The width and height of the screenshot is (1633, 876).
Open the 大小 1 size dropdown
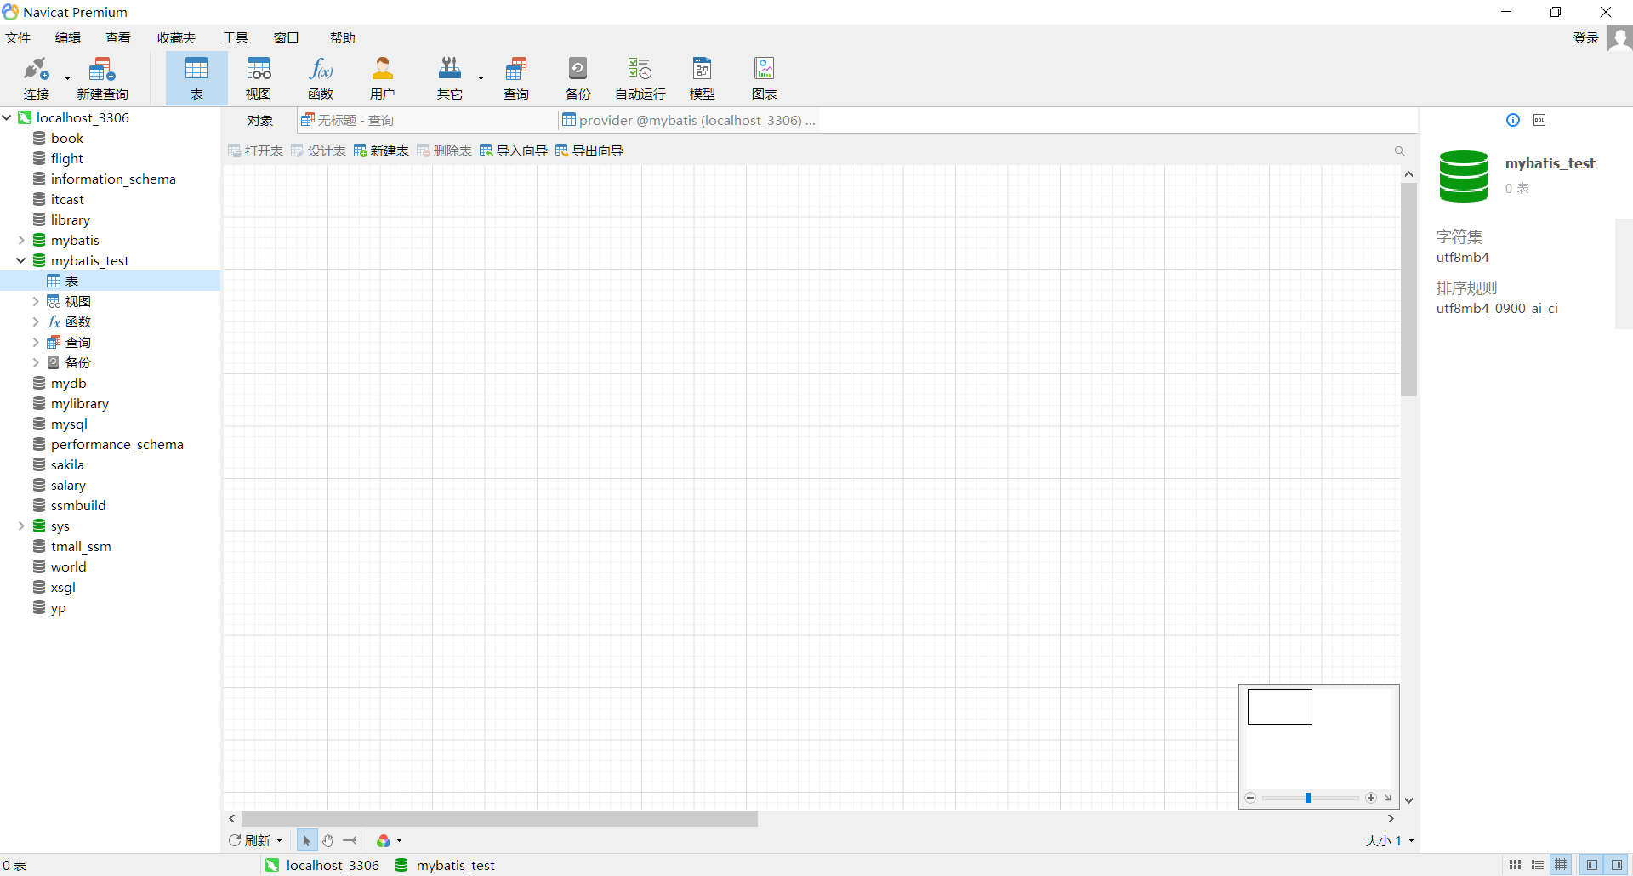(x=1390, y=840)
